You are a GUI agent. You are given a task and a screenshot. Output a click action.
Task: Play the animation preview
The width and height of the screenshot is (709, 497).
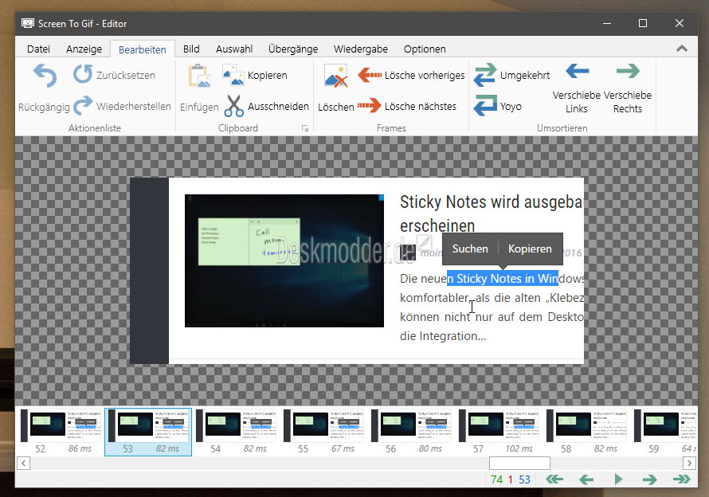618,479
